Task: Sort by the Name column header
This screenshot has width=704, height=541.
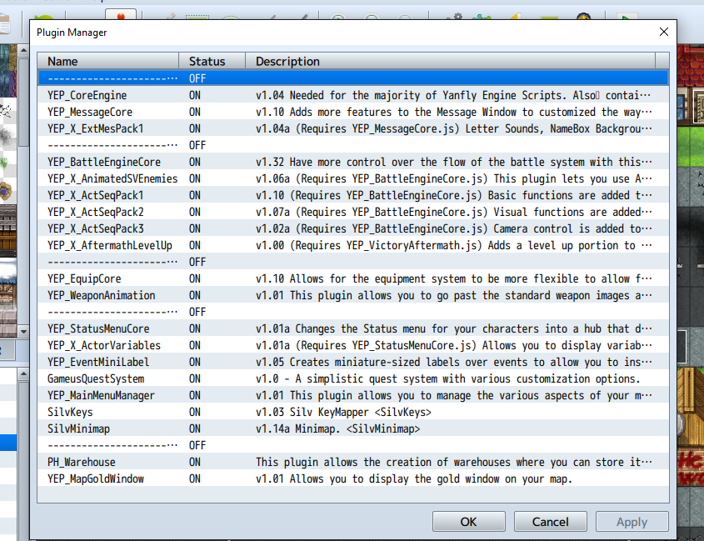Action: 108,61
